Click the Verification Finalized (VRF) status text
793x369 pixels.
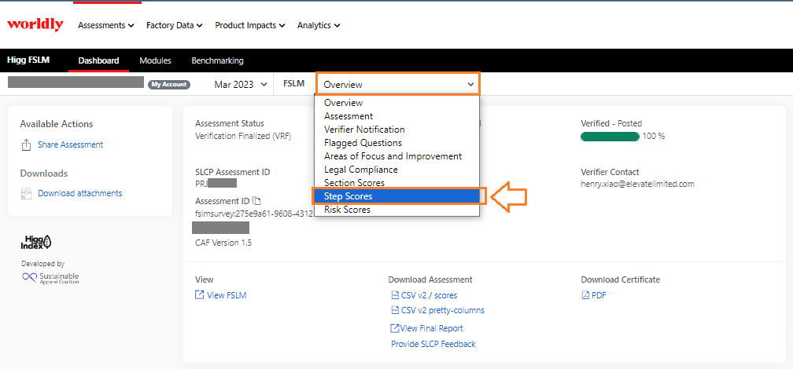(x=243, y=136)
